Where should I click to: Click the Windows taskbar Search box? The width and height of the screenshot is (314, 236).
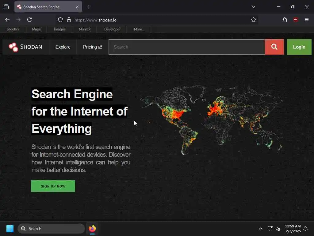(51, 229)
